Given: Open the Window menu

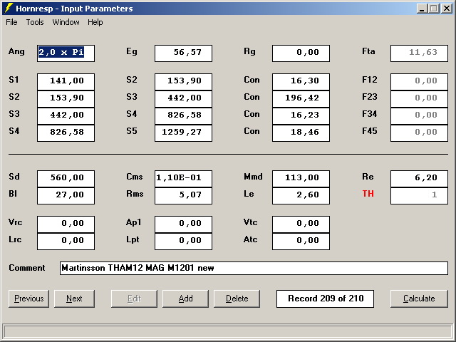Looking at the screenshot, I should (66, 22).
